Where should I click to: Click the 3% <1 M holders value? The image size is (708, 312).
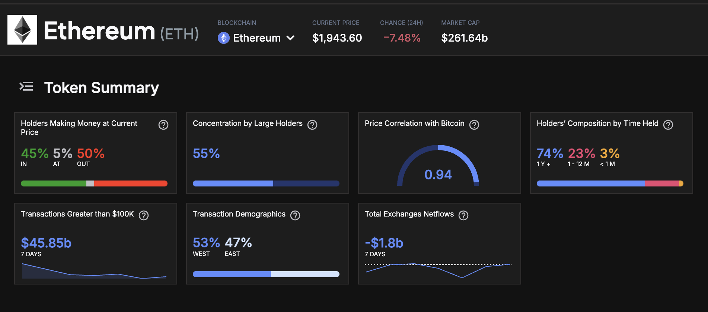click(x=610, y=153)
